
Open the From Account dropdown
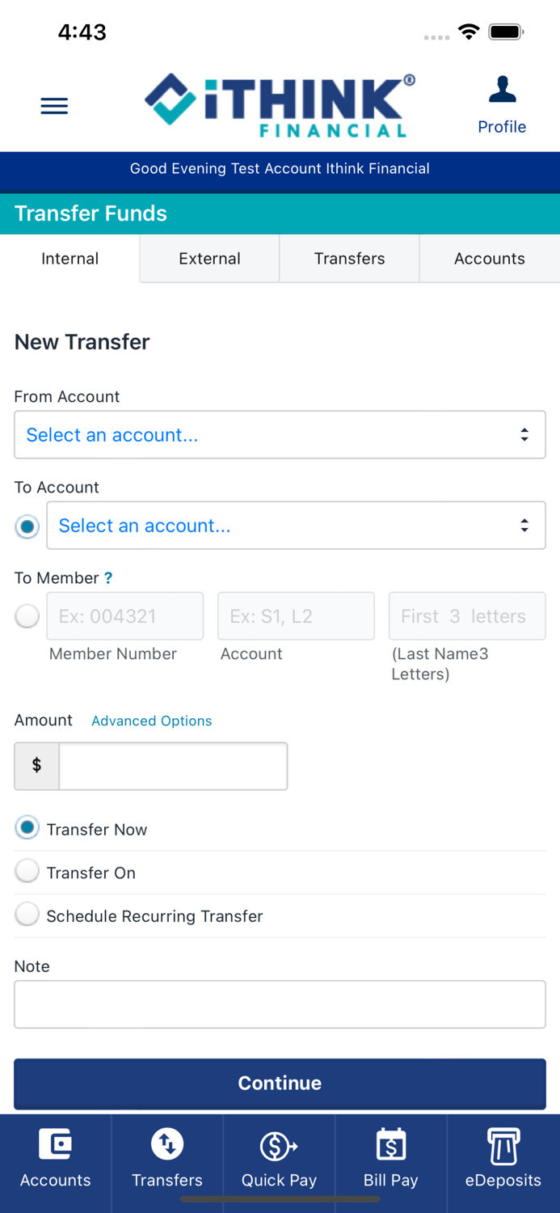pyautogui.click(x=280, y=434)
